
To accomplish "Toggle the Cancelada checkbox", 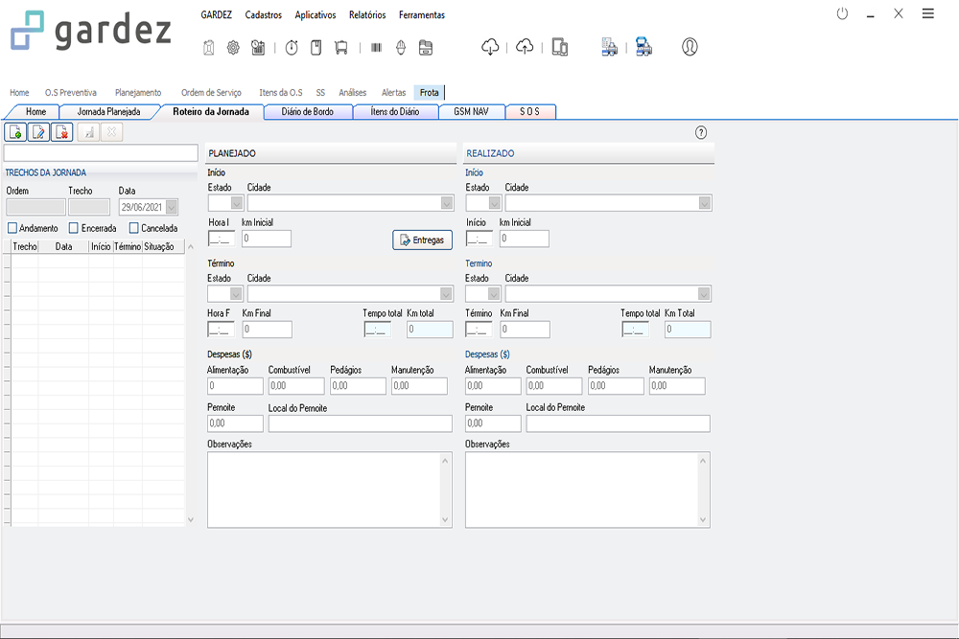I will [134, 228].
